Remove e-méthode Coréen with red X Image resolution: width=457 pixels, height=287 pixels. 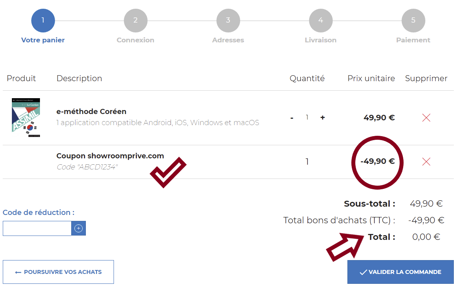[426, 118]
